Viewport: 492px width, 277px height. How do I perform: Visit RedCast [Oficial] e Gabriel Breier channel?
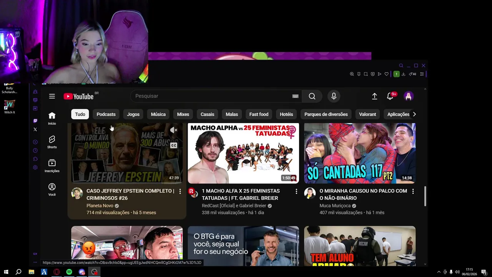(234, 206)
